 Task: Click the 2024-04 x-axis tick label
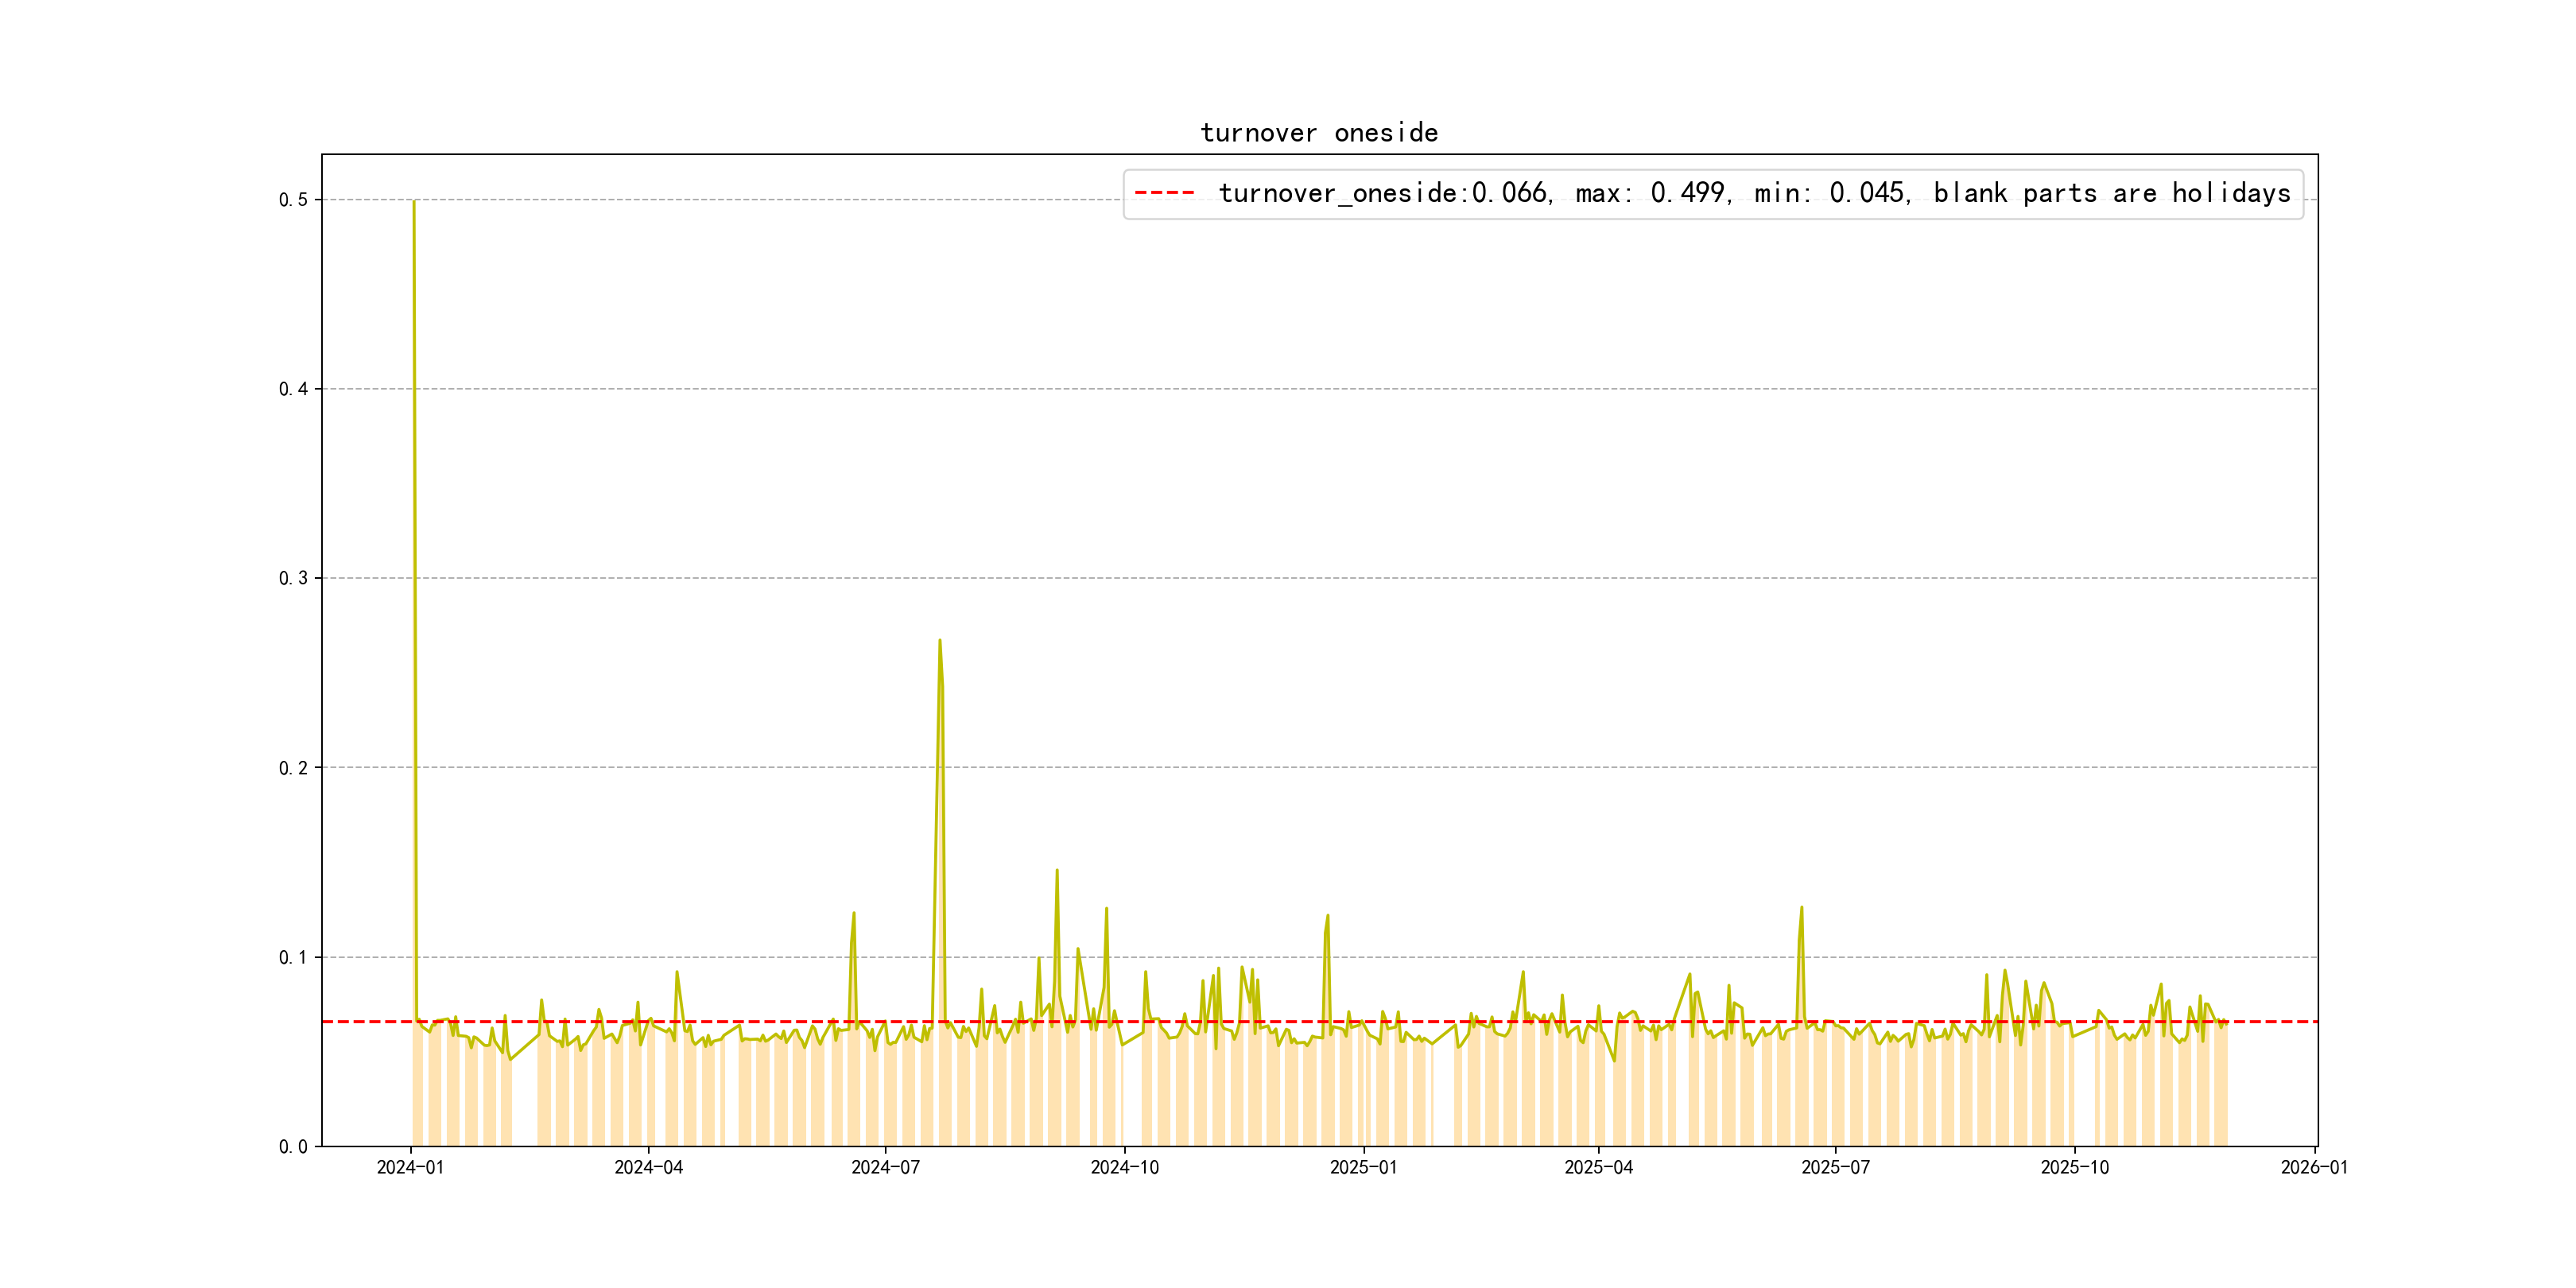(x=648, y=1168)
